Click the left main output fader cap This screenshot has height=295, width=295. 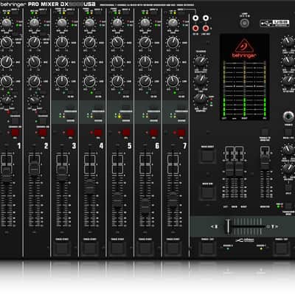pyautogui.click(x=229, y=170)
